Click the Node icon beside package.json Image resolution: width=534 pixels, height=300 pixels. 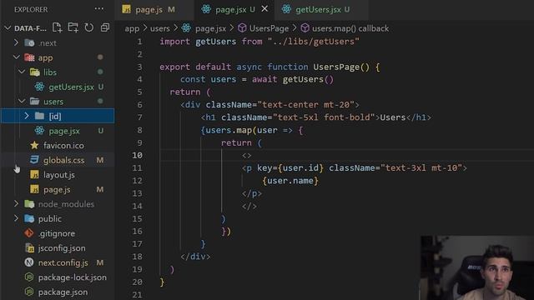point(29,292)
